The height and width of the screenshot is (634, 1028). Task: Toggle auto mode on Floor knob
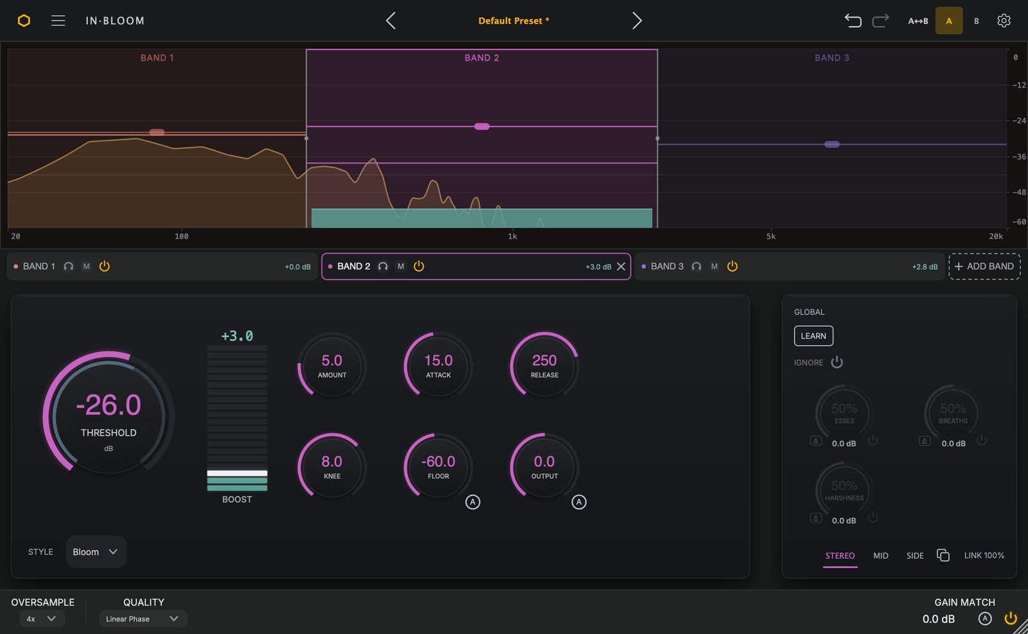click(473, 502)
